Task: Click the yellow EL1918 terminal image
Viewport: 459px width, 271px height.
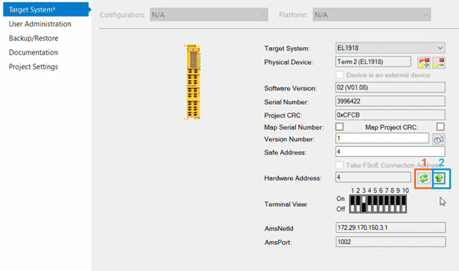Action: click(192, 82)
